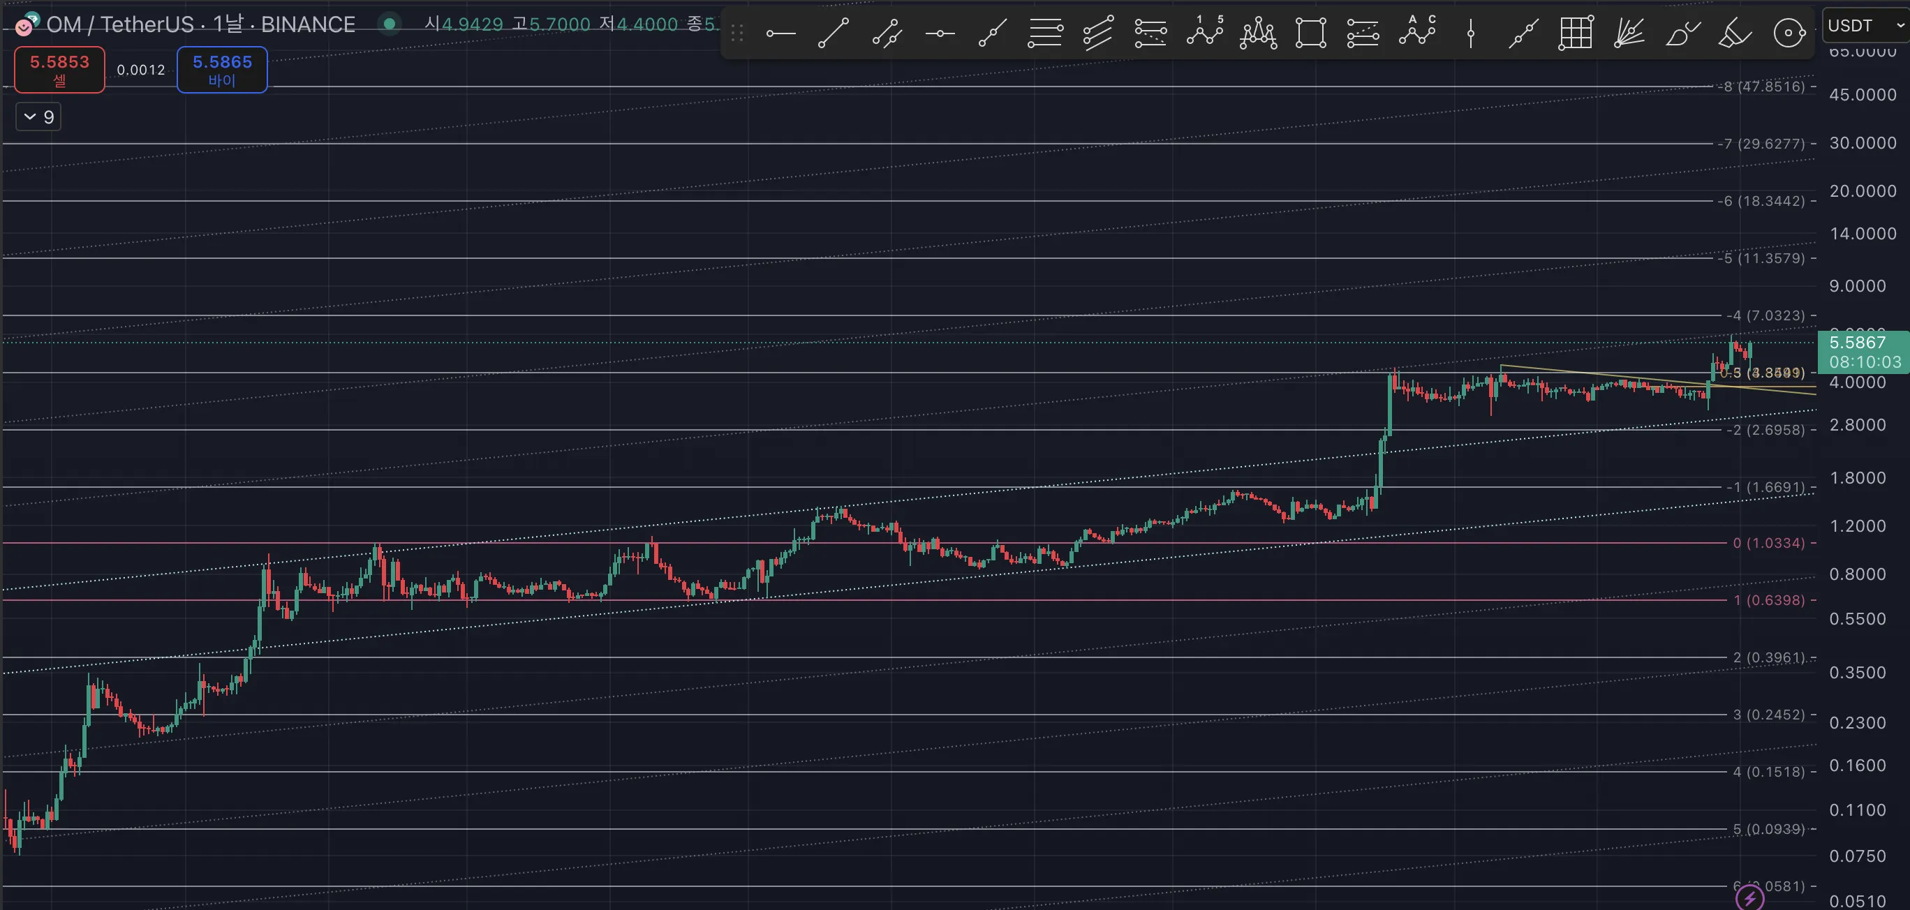Select the Brush drawing tool
This screenshot has height=910, width=1910.
(1682, 33)
